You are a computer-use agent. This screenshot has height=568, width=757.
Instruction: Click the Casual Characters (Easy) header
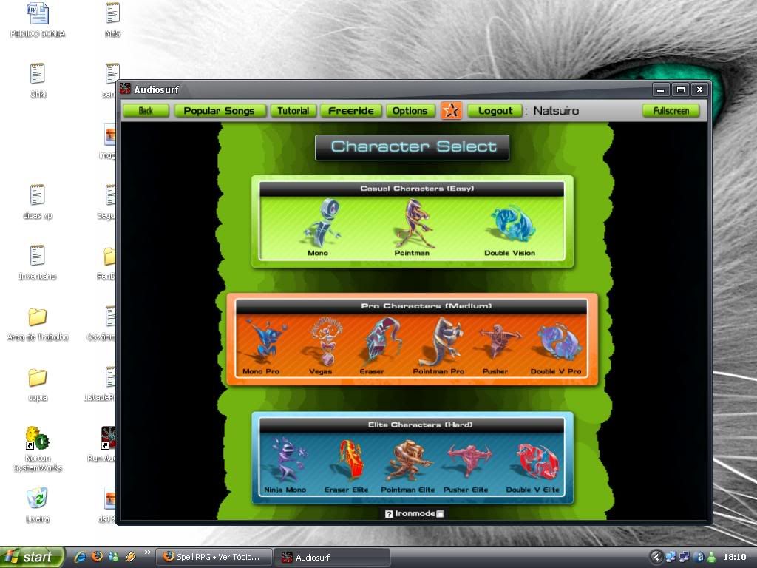(x=412, y=189)
